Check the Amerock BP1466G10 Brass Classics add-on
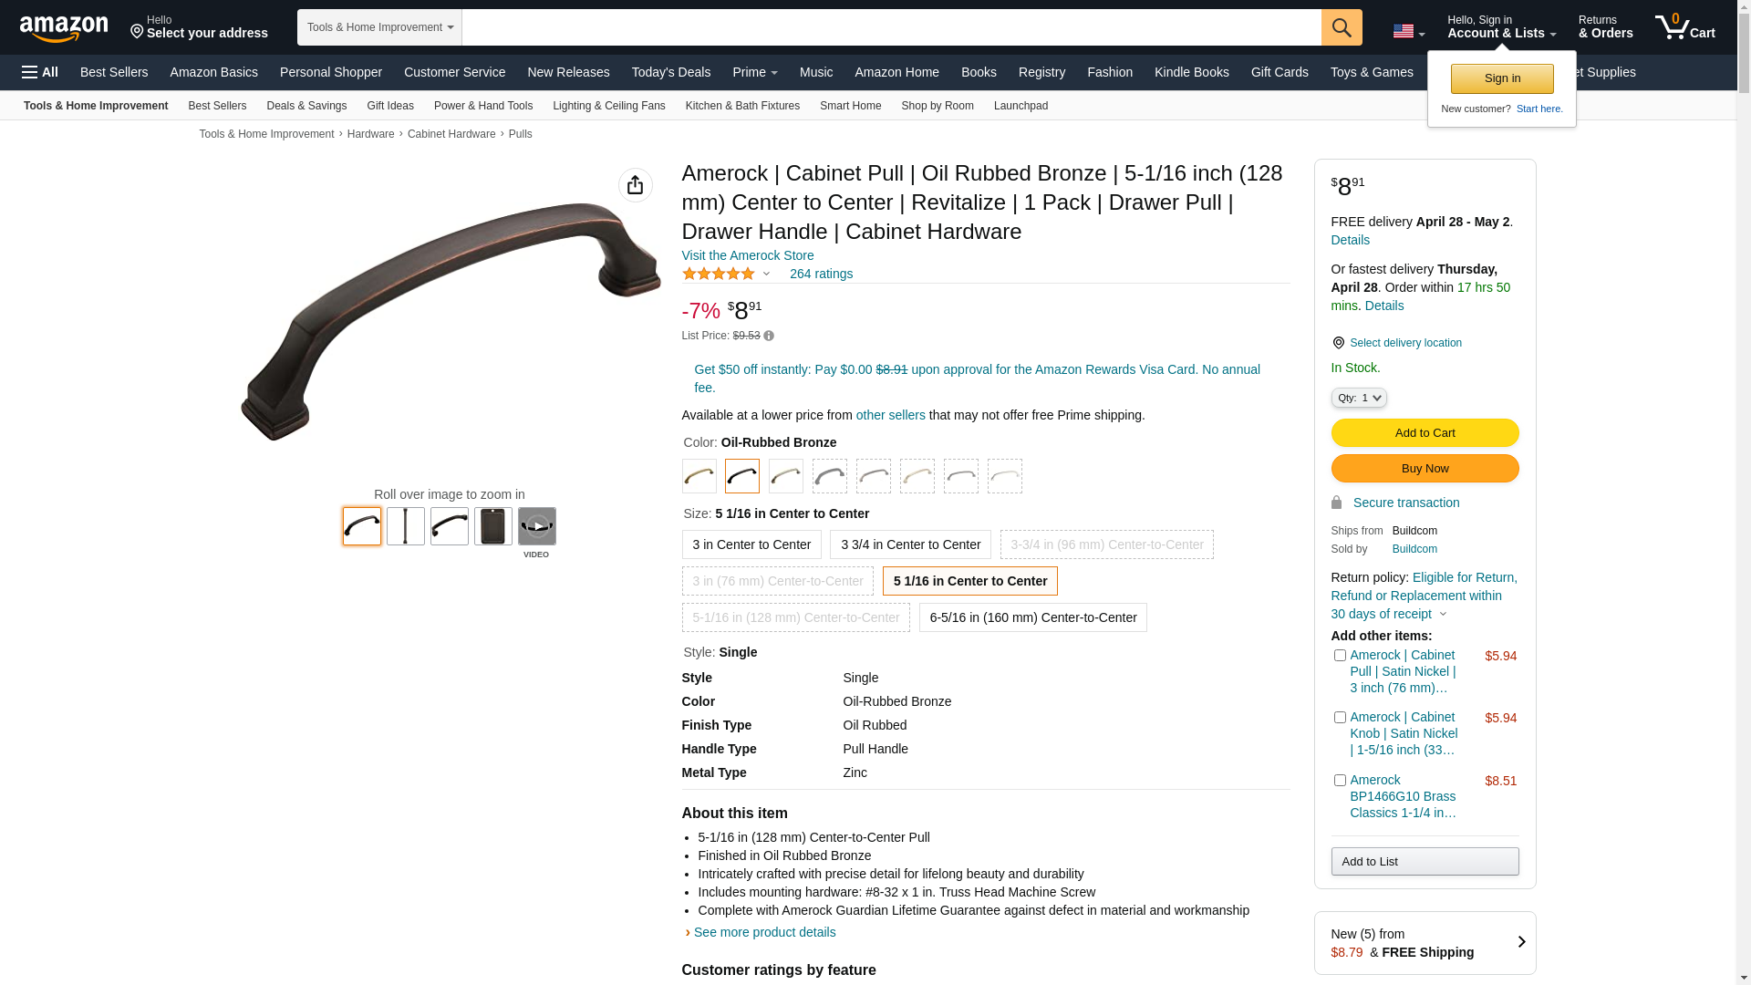The image size is (1751, 985). [1340, 781]
